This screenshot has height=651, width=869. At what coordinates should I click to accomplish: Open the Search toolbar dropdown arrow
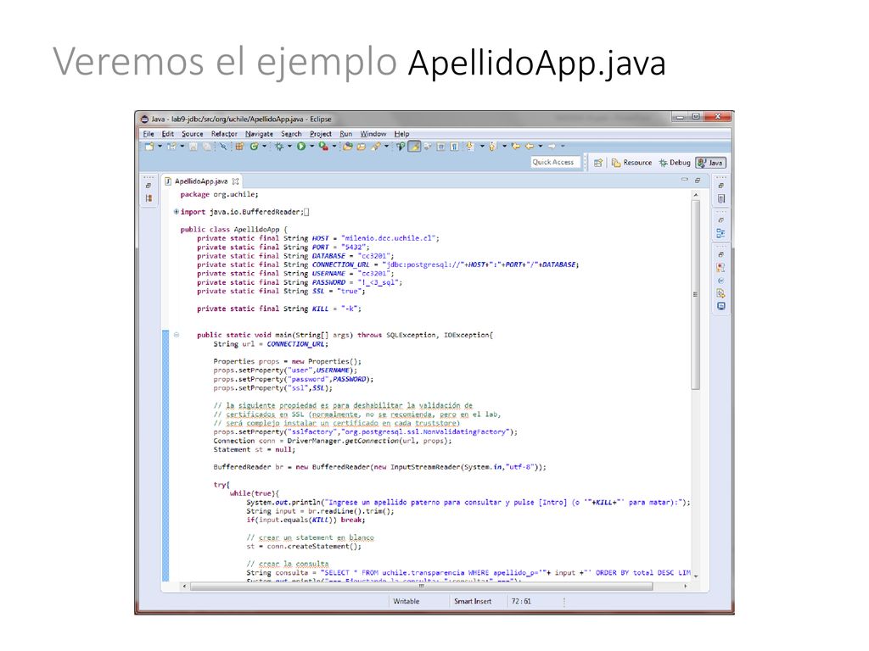(x=386, y=146)
